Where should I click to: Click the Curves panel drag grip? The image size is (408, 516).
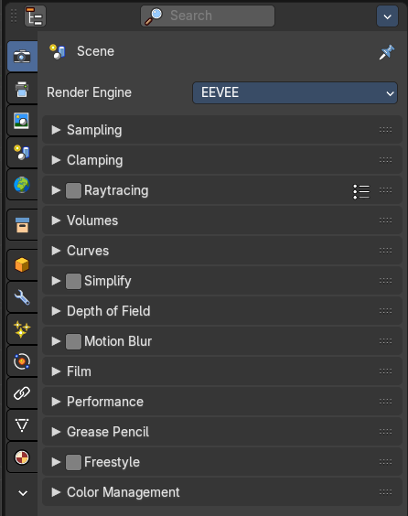[385, 251]
